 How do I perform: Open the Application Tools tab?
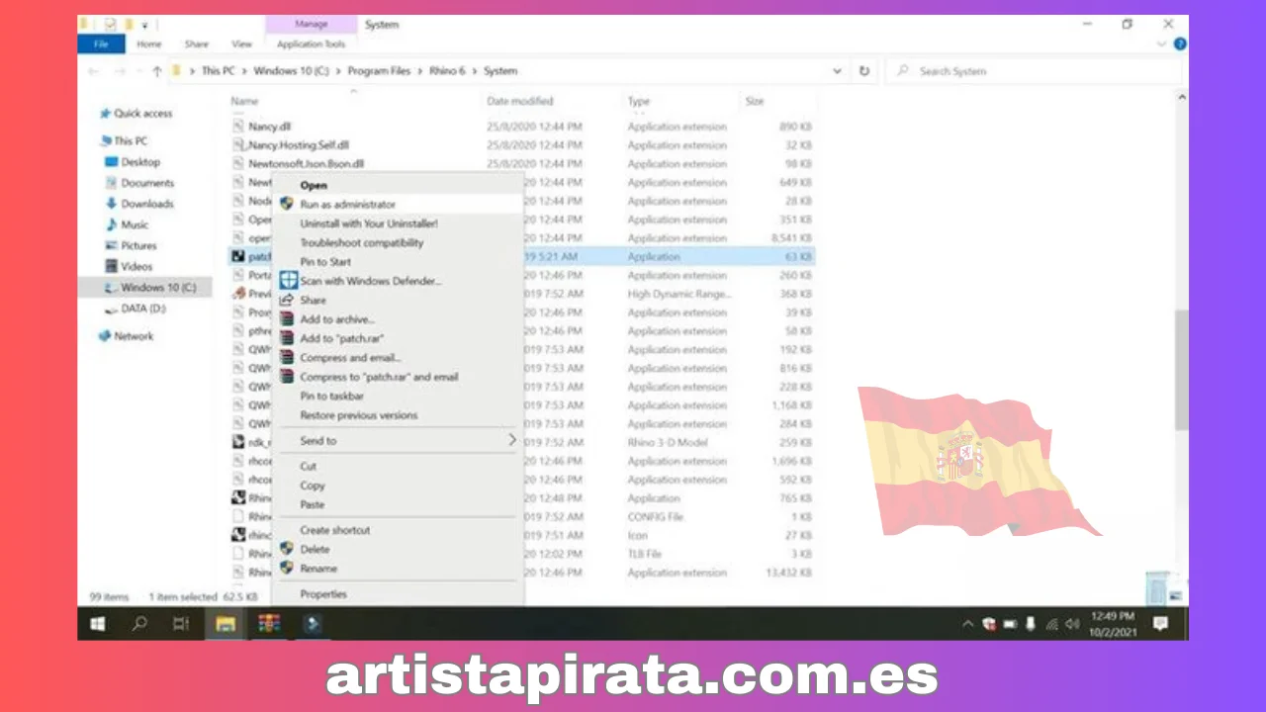(312, 44)
